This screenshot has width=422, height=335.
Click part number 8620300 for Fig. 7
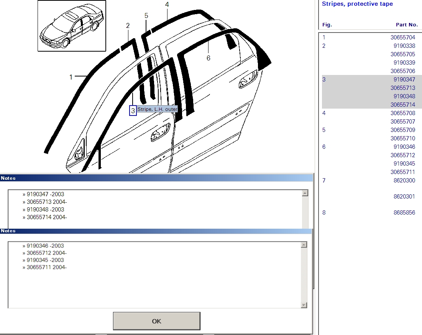tap(404, 181)
